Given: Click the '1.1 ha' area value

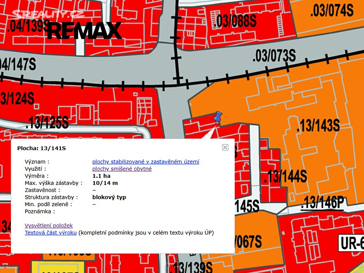Looking at the screenshot, I should [101, 176].
